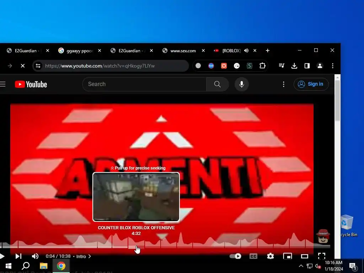Open the YouTube hamburger guide menu
364x273 pixels.
pos(2,84)
